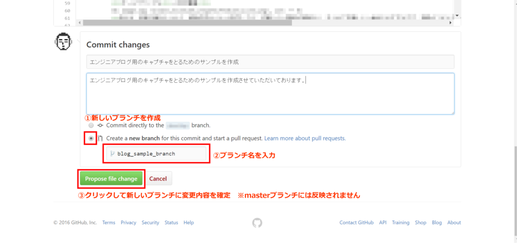The image size is (517, 243).
Task: Click line number 60 in the editor gutter
Action: pyautogui.click(x=67, y=11)
